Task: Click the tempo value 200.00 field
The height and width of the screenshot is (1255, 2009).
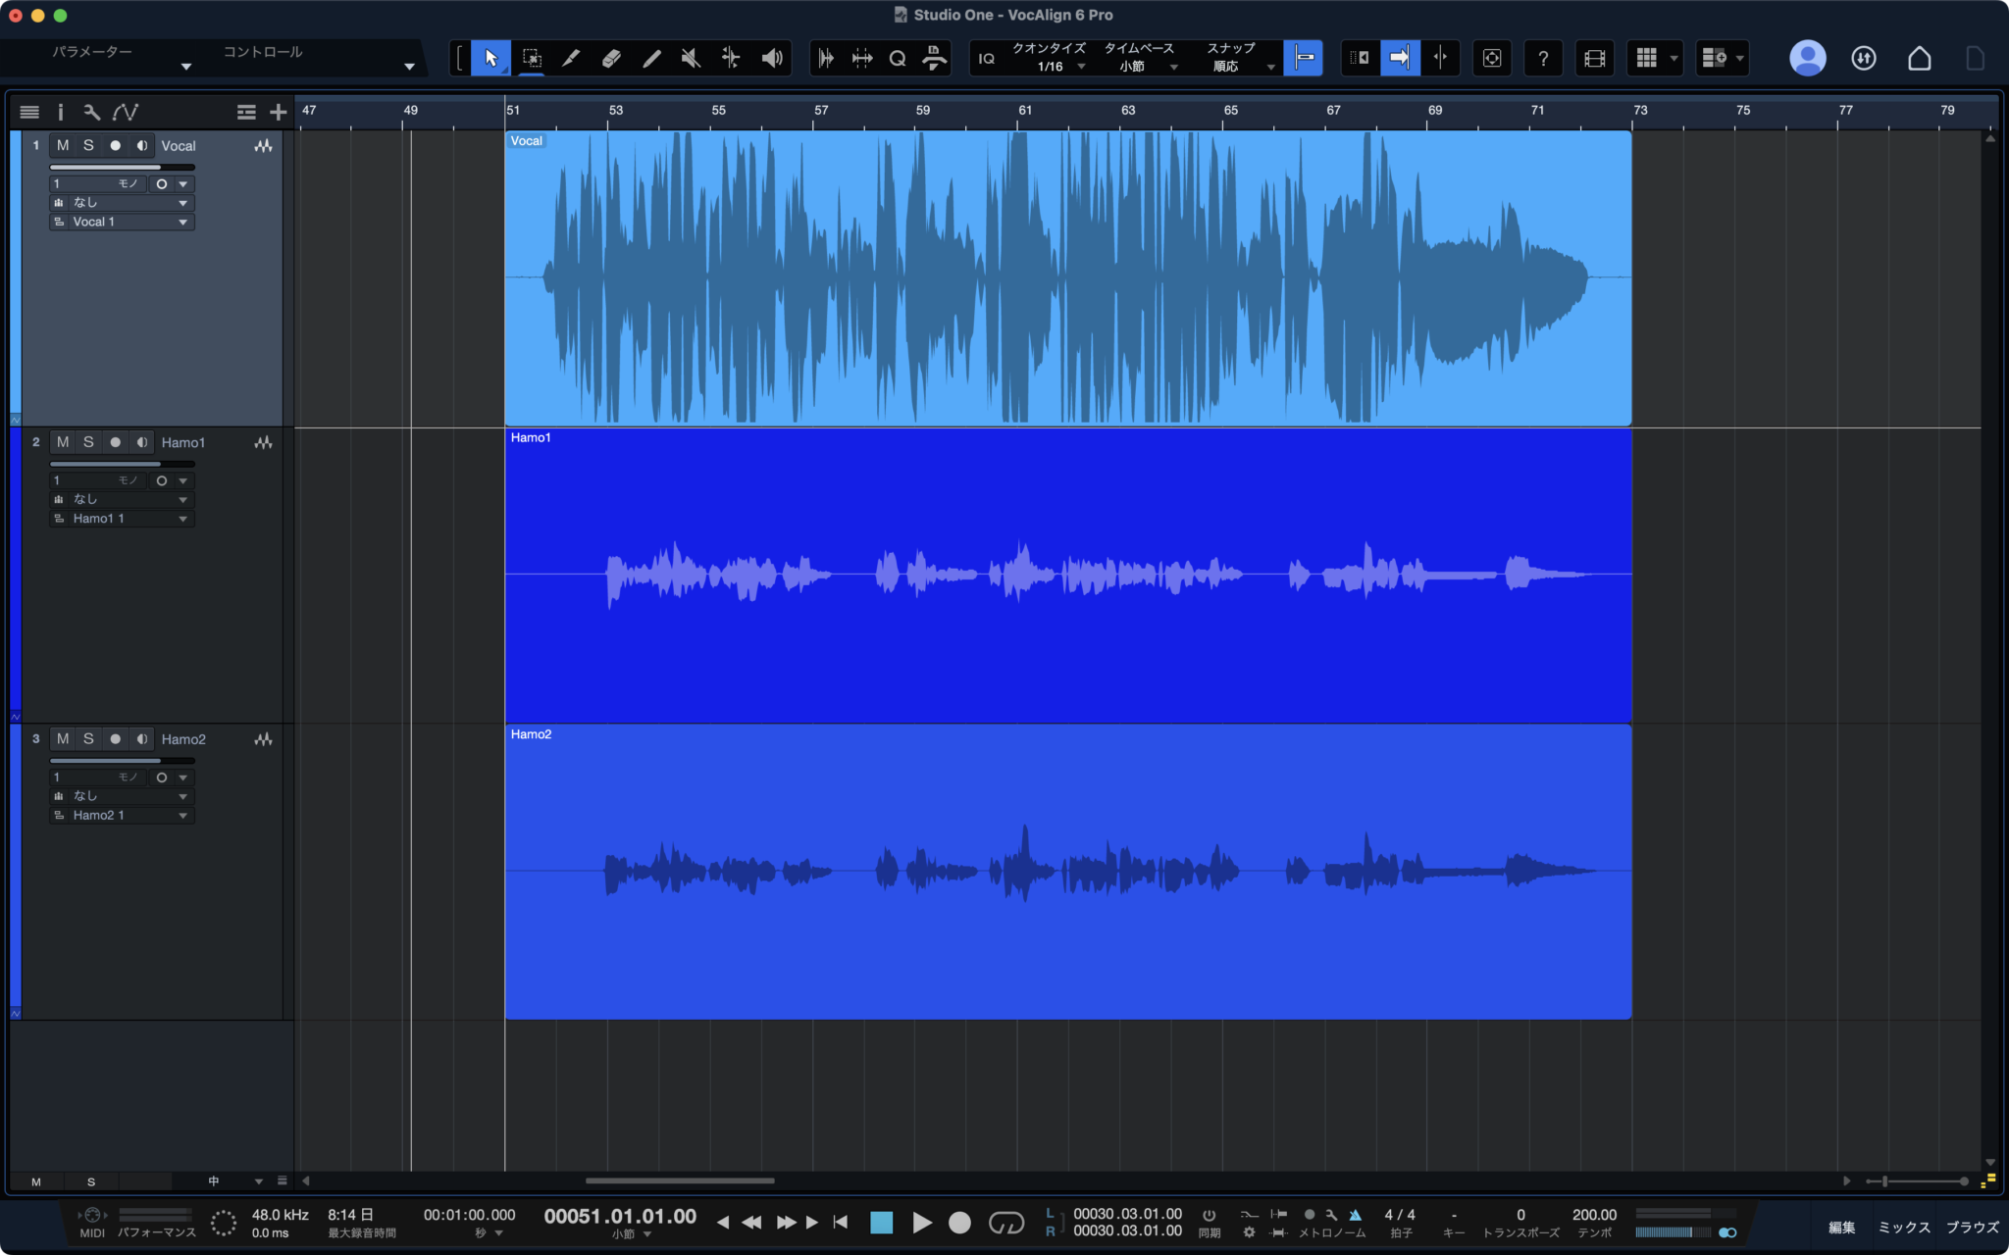Action: [1595, 1214]
